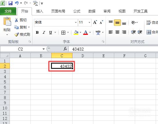158x124 pixels.
Task: Click the tools icon in quick access toolbar
Action: [x=35, y=3]
